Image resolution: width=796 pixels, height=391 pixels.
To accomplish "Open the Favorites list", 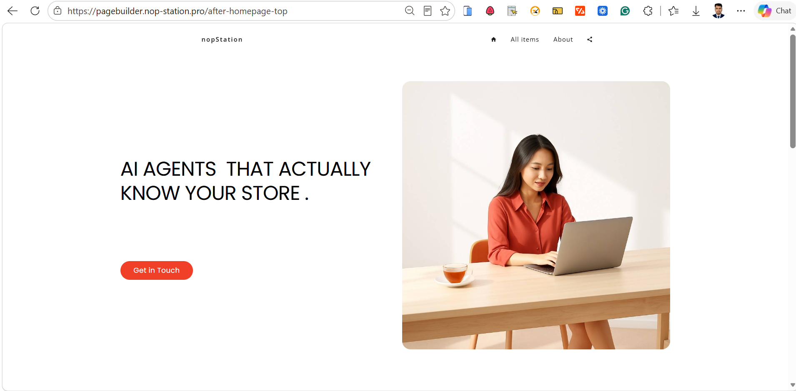I will click(673, 11).
